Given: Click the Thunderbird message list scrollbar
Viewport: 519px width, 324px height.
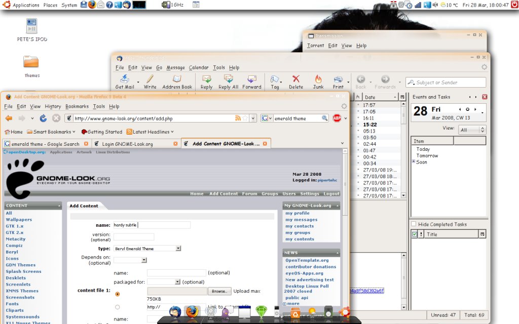Looking at the screenshot, I should click(403, 149).
